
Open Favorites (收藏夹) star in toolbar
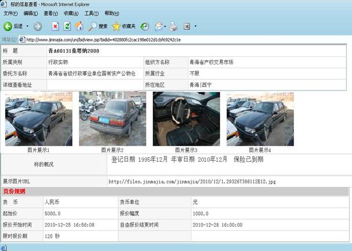click(x=122, y=26)
